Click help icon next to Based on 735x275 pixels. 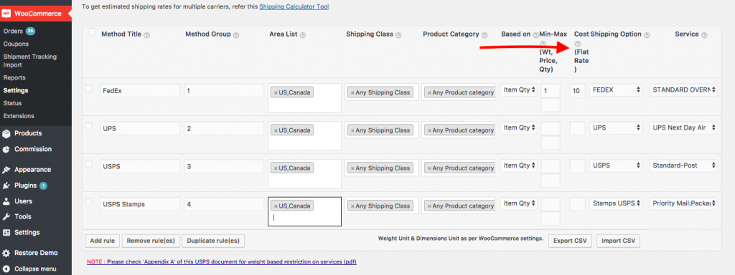[x=535, y=35]
